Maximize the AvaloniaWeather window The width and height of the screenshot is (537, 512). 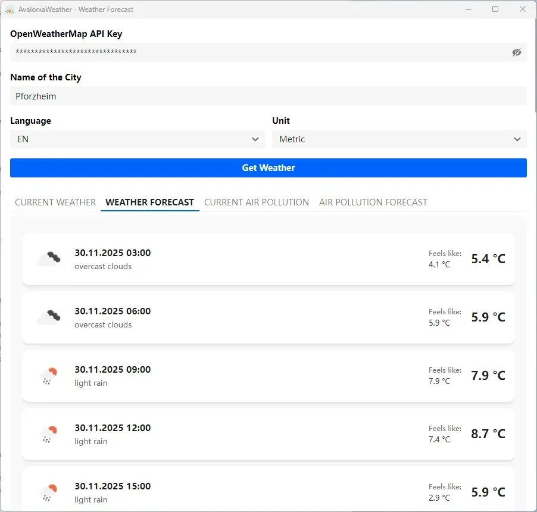pos(495,10)
